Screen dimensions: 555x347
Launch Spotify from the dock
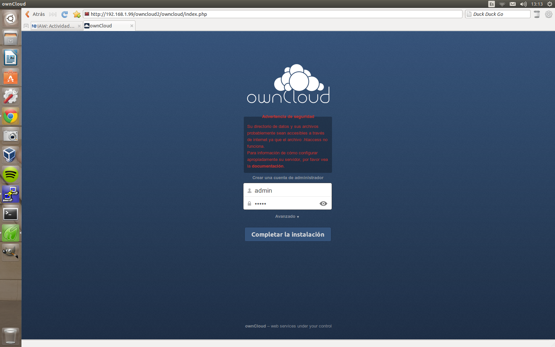[11, 174]
